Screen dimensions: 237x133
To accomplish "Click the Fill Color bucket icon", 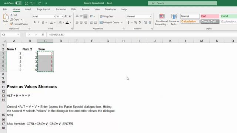I will point(60,22).
